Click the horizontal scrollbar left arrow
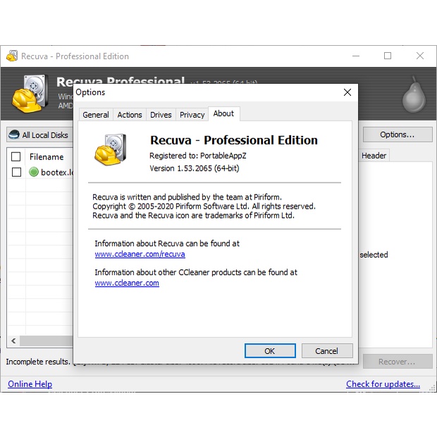The height and width of the screenshot is (437, 437). (13, 340)
